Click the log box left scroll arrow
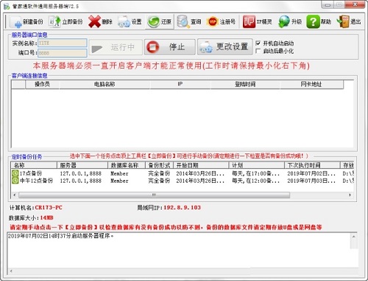 point(11,271)
